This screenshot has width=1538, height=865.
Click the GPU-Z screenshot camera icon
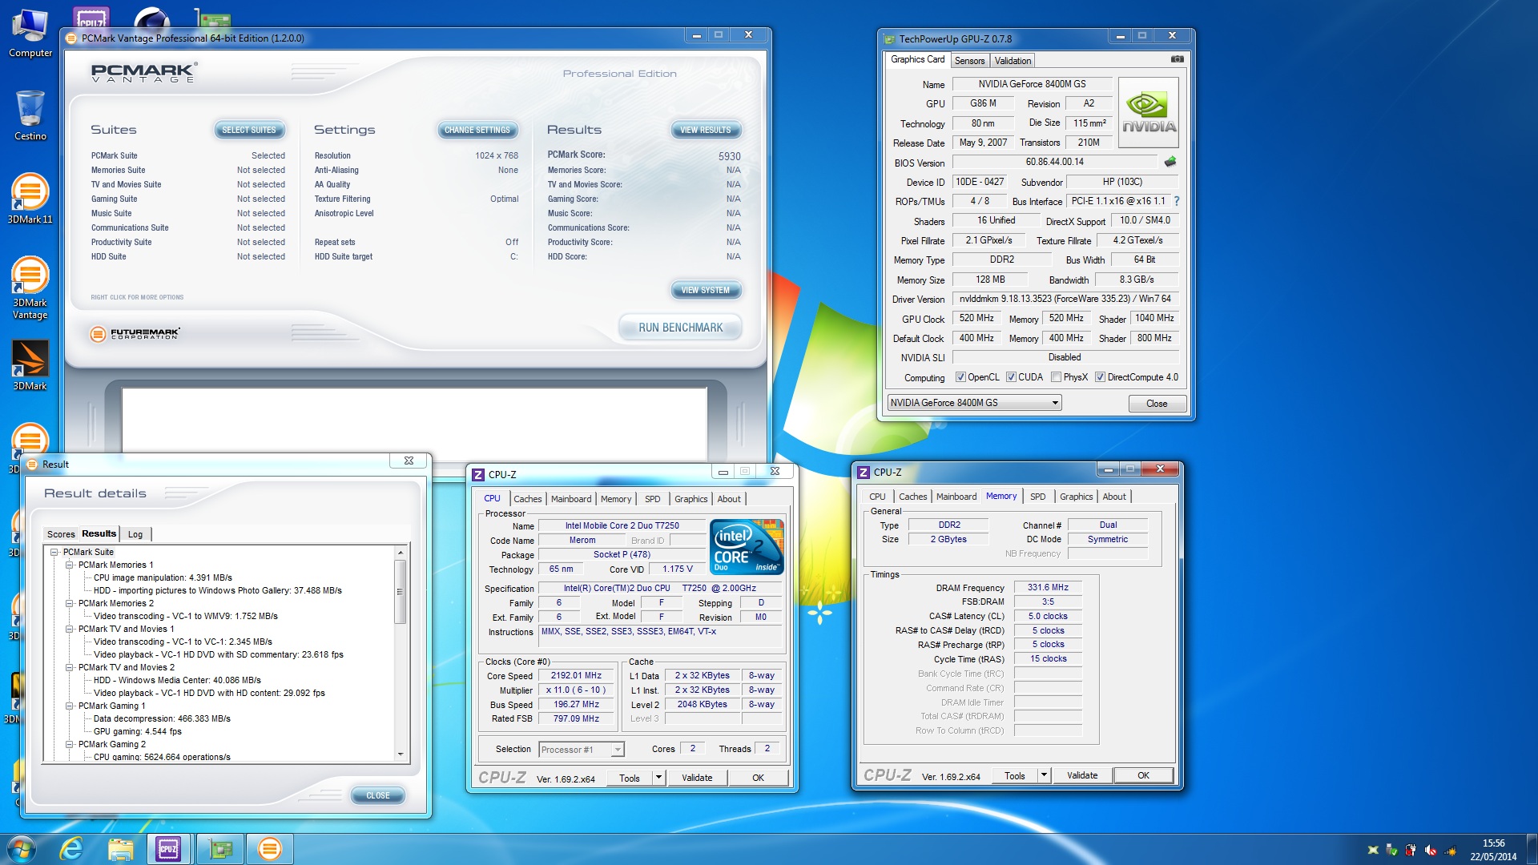point(1177,59)
